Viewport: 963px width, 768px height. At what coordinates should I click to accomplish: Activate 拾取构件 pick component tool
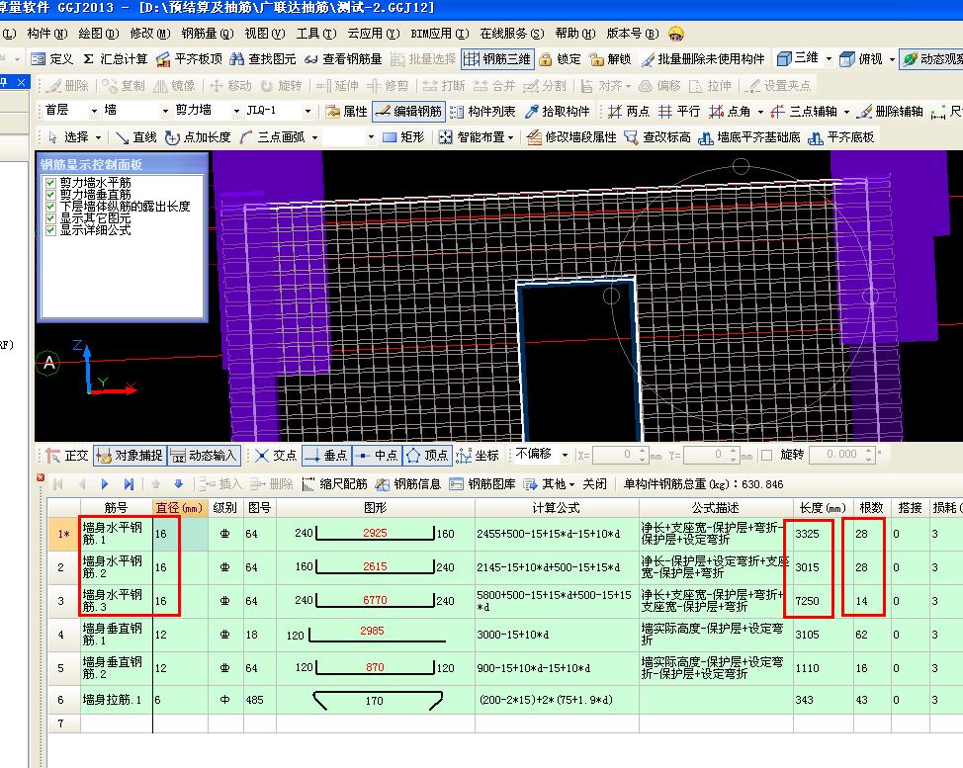557,111
